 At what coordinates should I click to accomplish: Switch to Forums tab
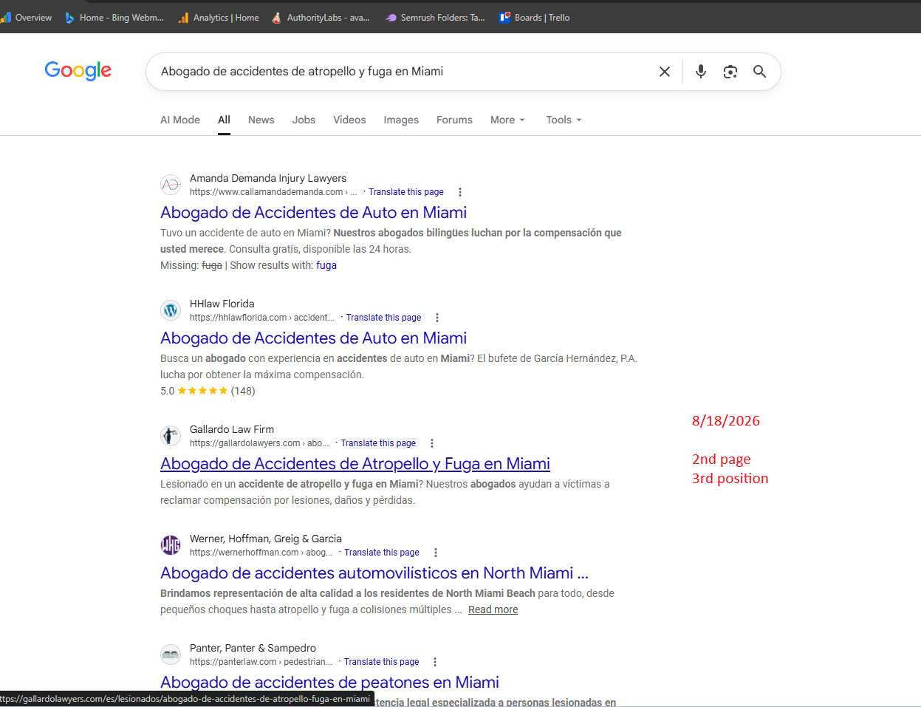(454, 120)
